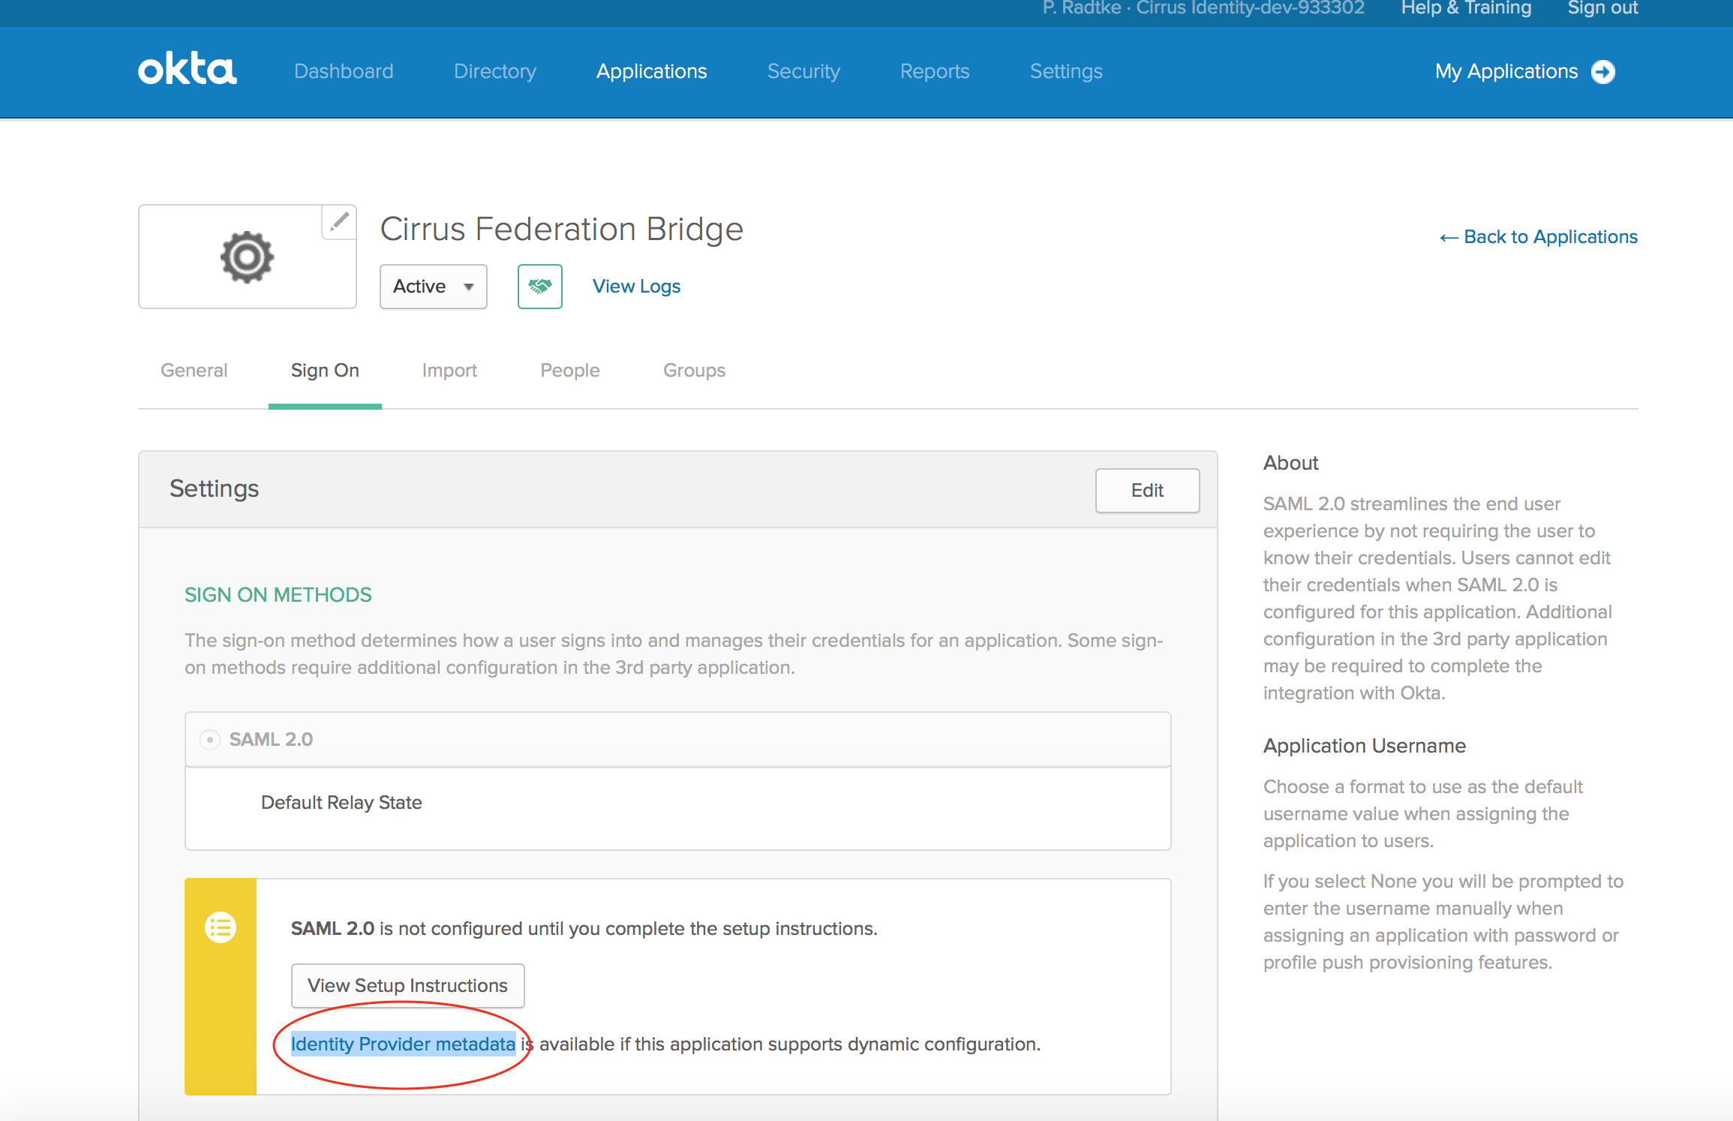Screen dimensions: 1733x1121
Task: Click the Default Relay State label
Action: [341, 803]
